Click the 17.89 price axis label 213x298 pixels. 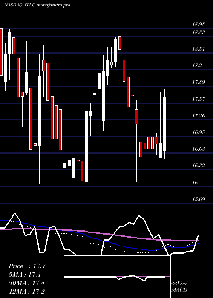pos(199,82)
